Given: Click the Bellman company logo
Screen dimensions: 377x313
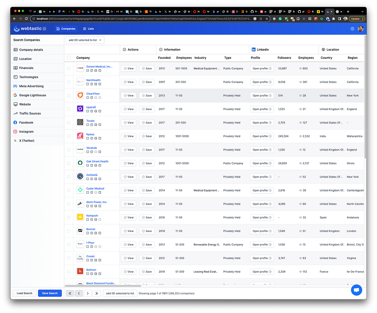Looking at the screenshot, I should point(80,272).
